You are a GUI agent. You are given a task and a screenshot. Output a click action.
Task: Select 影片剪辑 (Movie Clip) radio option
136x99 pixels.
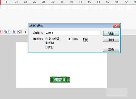point(46,39)
